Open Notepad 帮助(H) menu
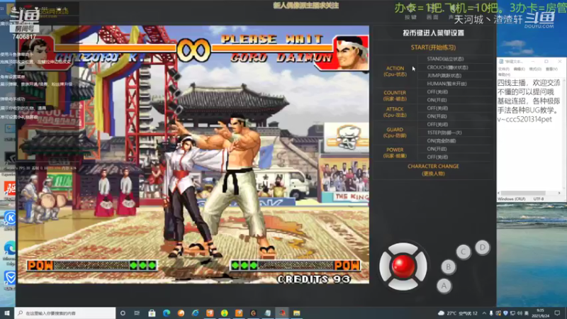The height and width of the screenshot is (319, 567). pos(504,74)
